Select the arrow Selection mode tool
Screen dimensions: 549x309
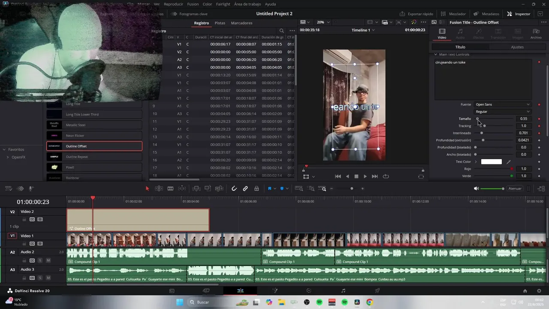click(x=147, y=188)
